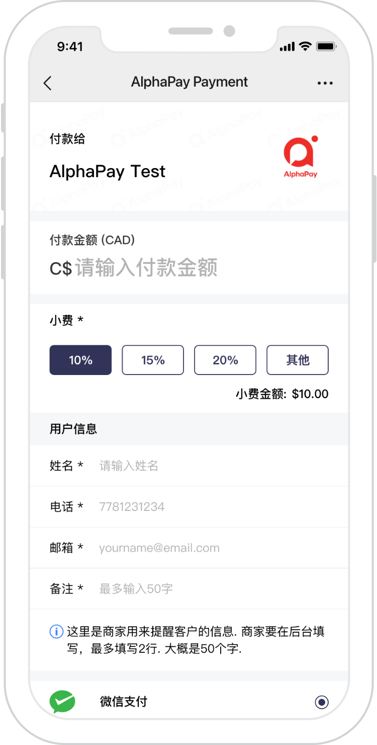
Task: Click the merchant name AlphaPay Test
Action: coord(107,171)
